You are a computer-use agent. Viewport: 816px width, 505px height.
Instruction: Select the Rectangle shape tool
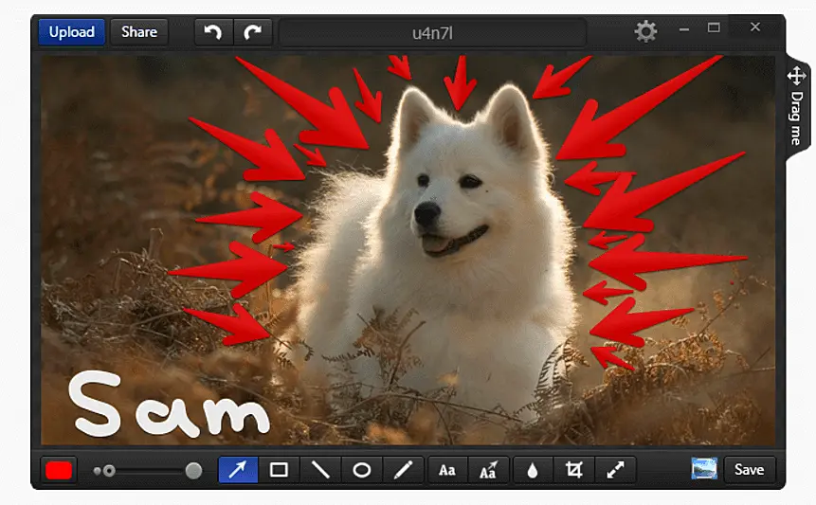point(279,470)
